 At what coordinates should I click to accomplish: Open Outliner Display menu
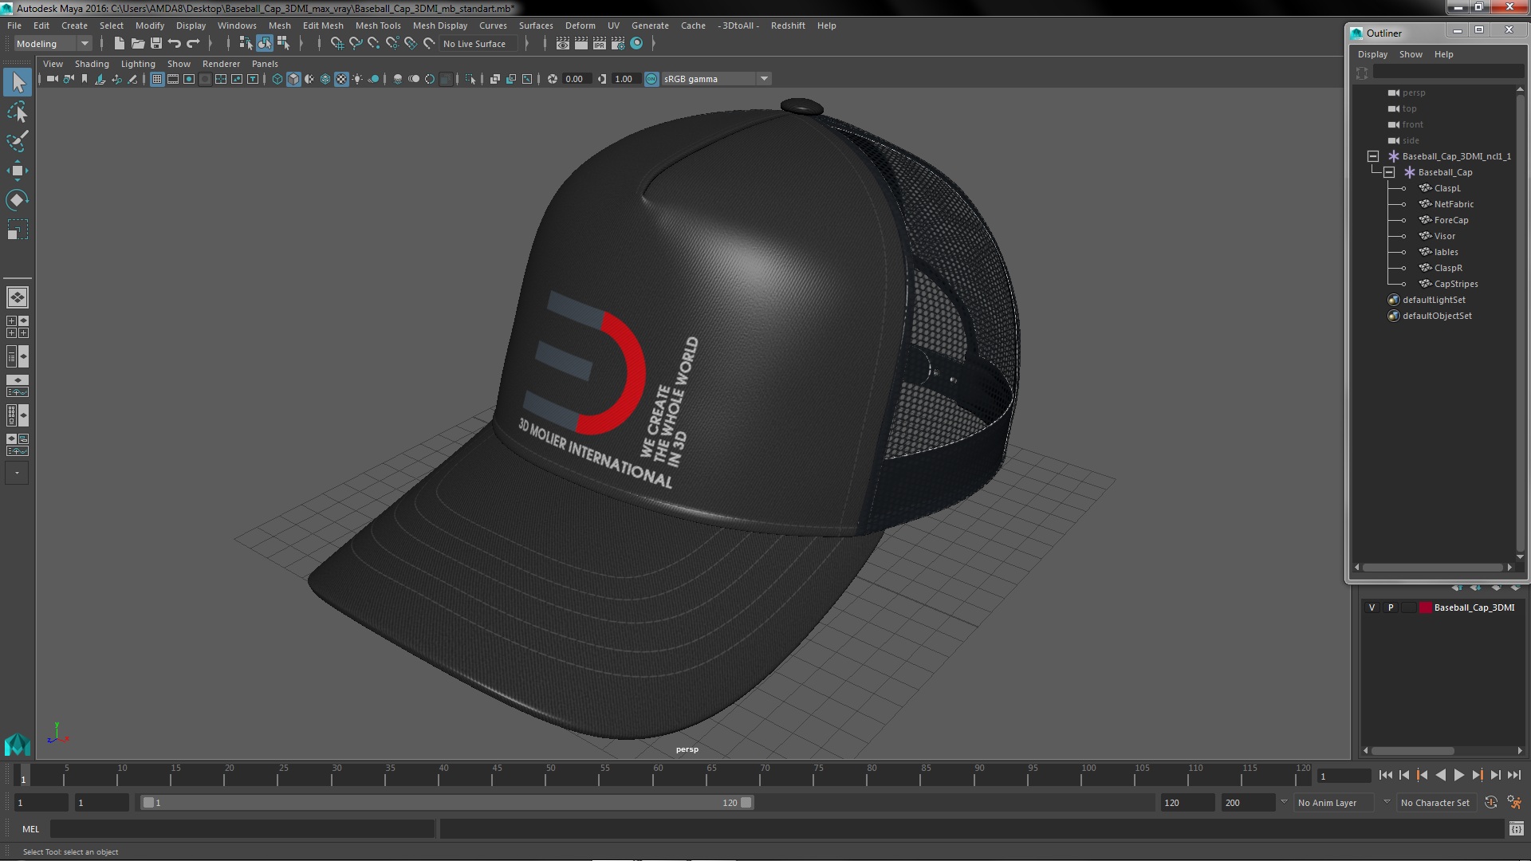coord(1372,54)
